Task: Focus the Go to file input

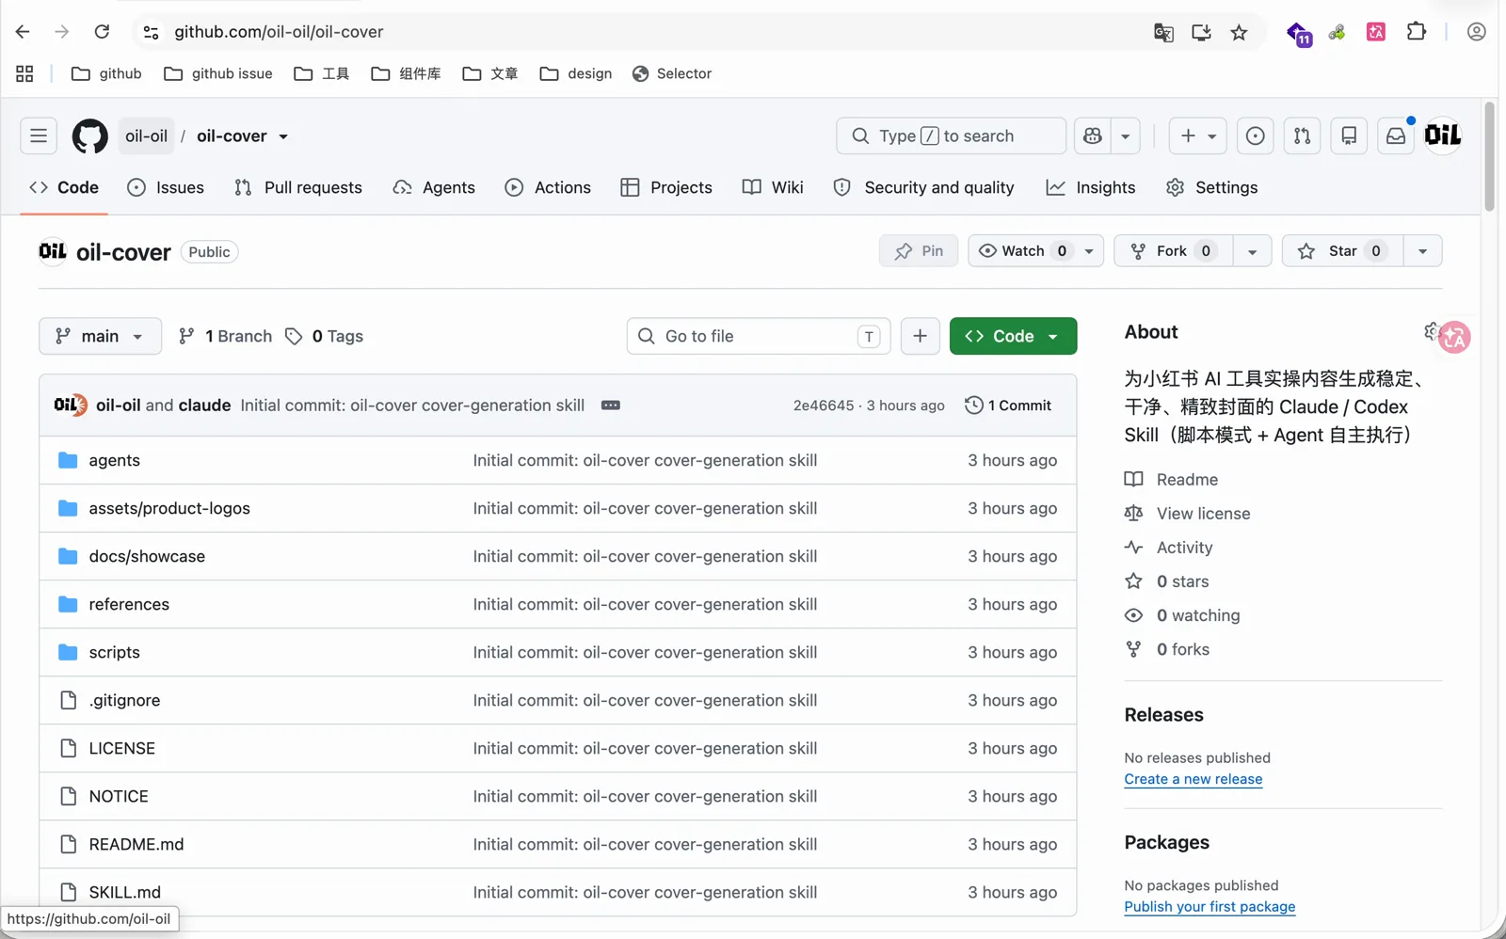Action: (759, 336)
